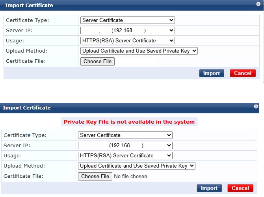264x197 pixels.
Task: Open Certificate Type dropdown below the private key error
Action: (125, 135)
